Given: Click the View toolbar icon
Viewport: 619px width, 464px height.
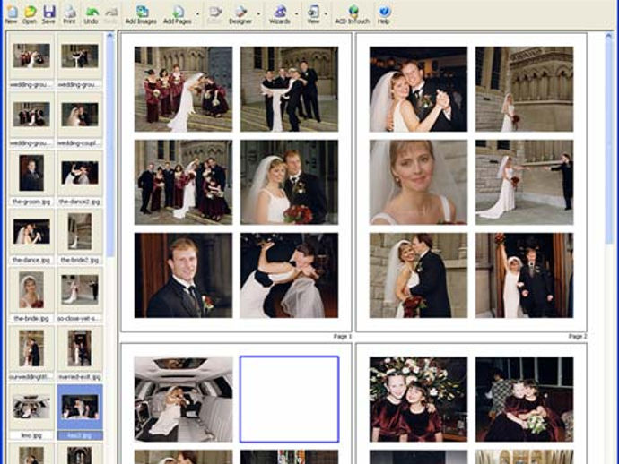Looking at the screenshot, I should 313,14.
